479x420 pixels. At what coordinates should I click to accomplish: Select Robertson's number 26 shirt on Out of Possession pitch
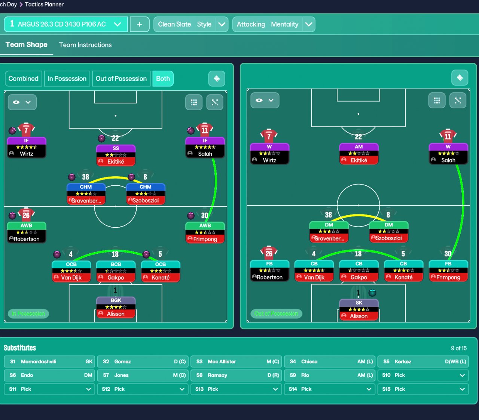point(269,253)
